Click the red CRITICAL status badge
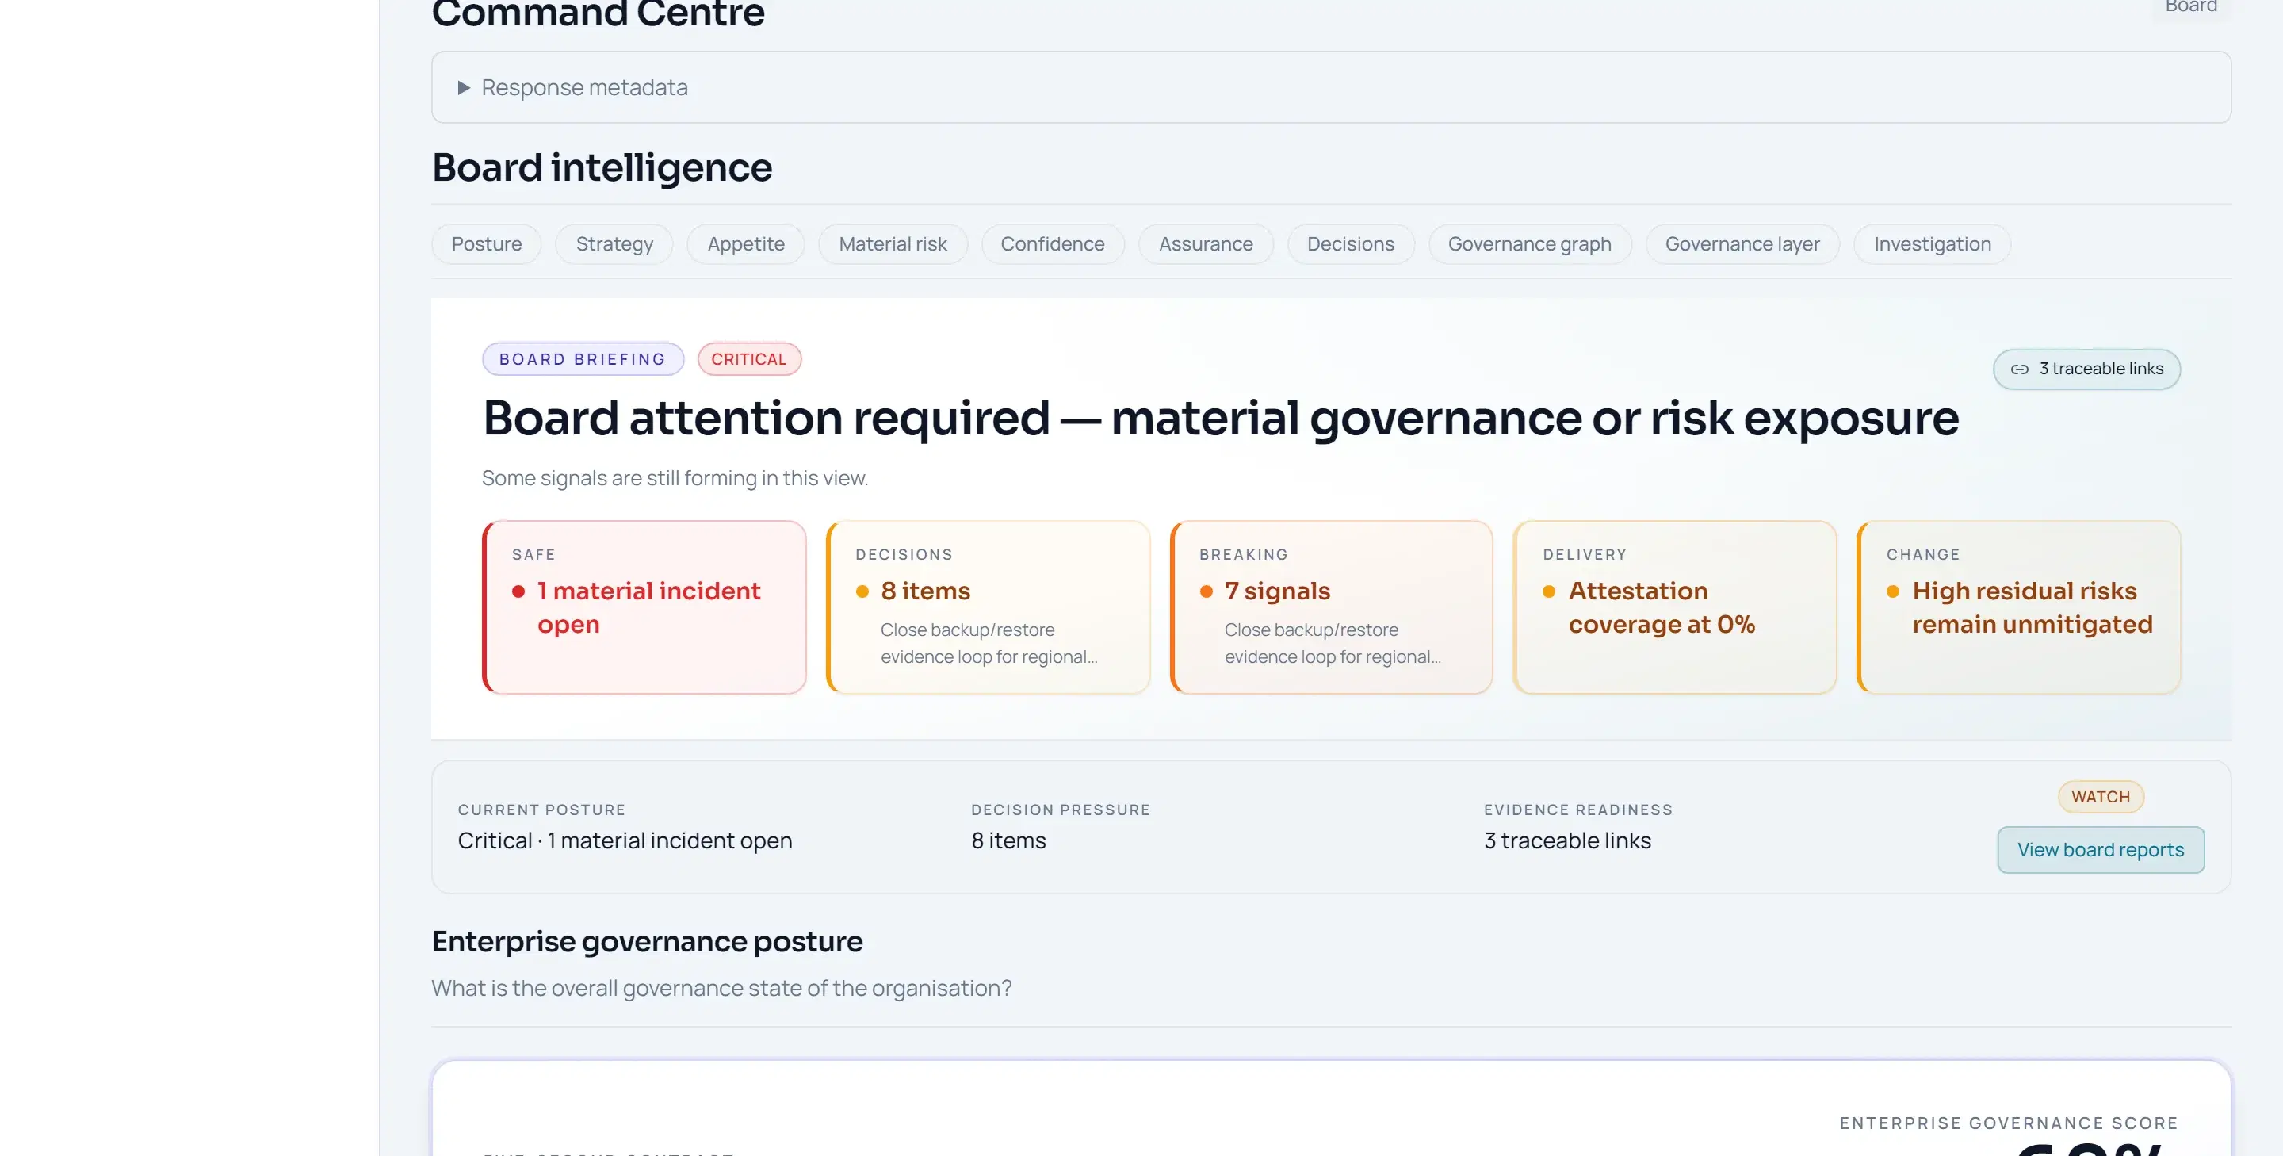Viewport: 2283px width, 1156px height. (x=749, y=359)
